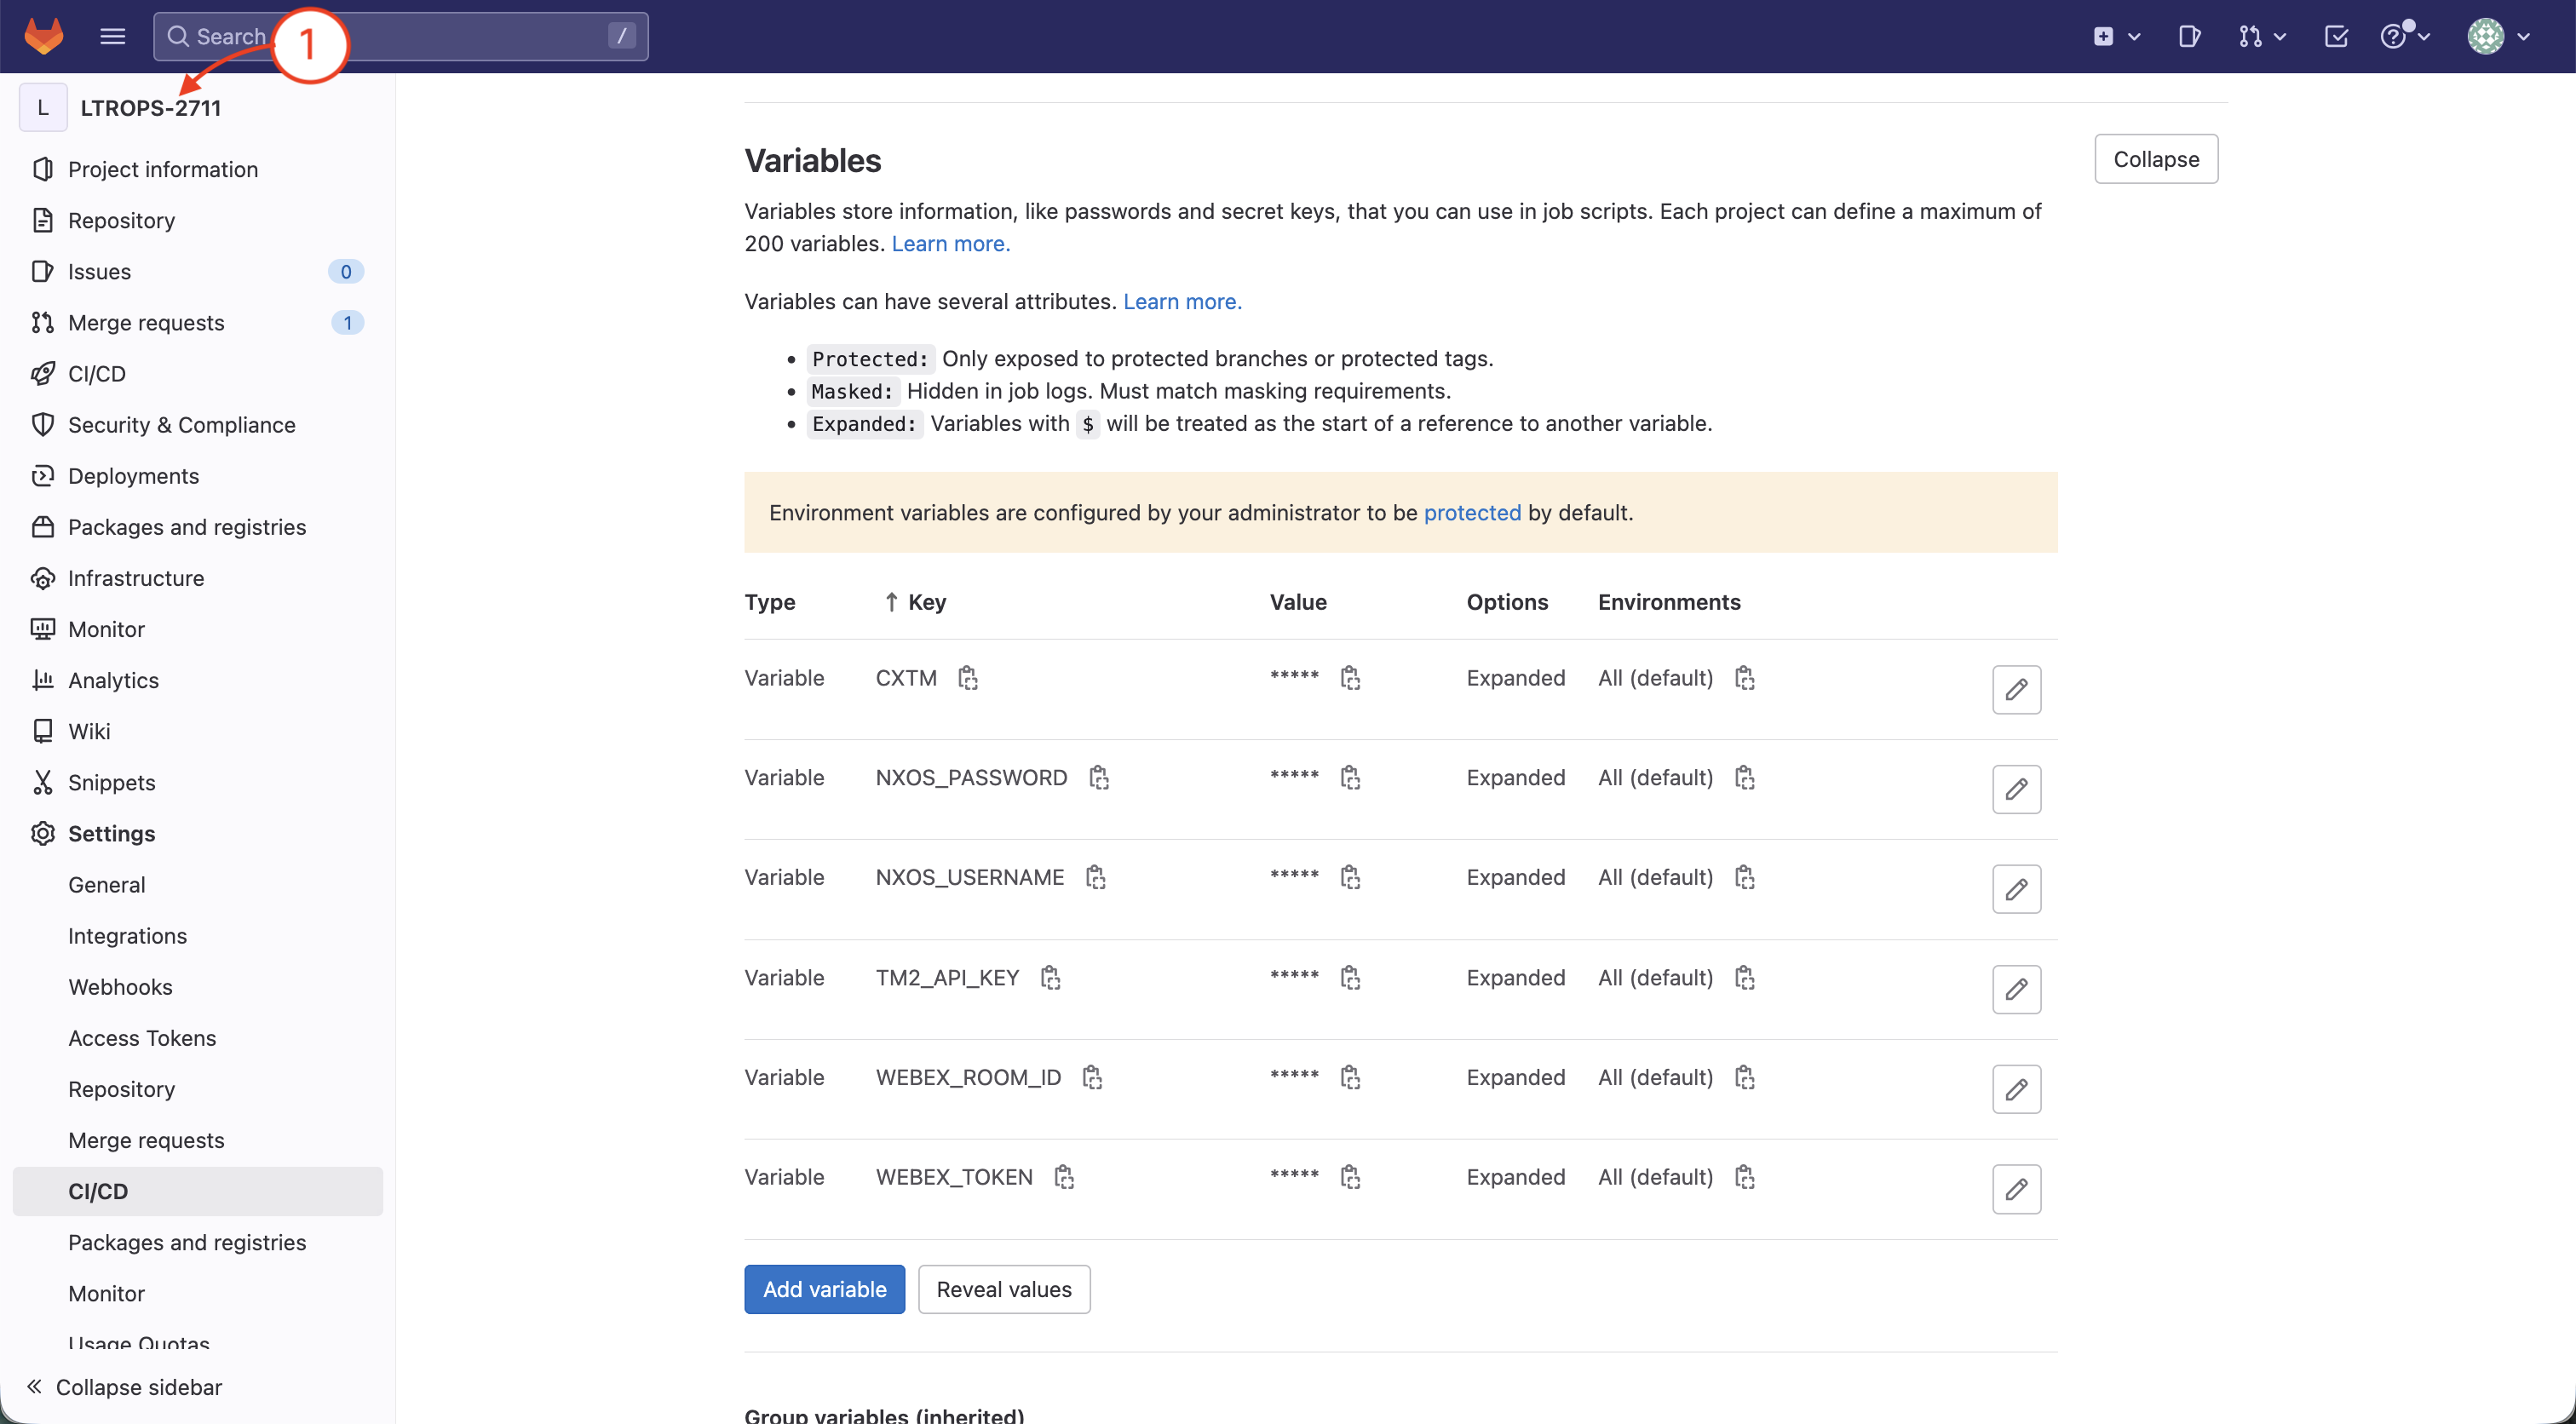Copy the WEBEX_ROOM_ID environment scope
This screenshot has height=1424, width=2576.
point(1745,1077)
